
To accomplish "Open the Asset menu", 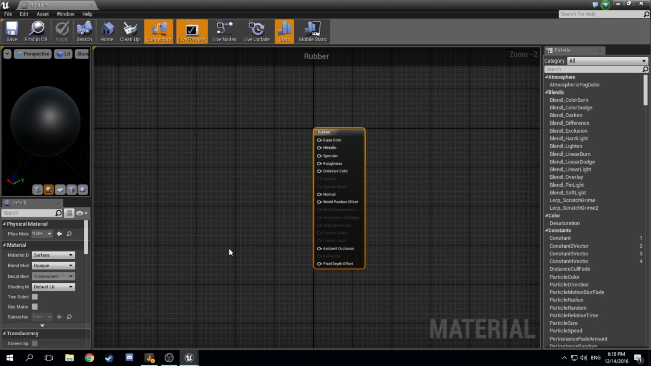I will [43, 14].
